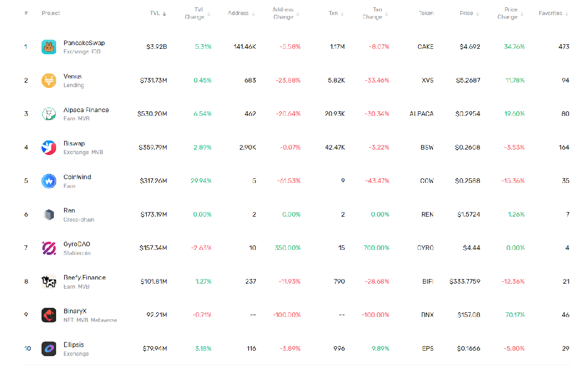Click CAKE price $4.692
The width and height of the screenshot is (584, 368).
470,47
